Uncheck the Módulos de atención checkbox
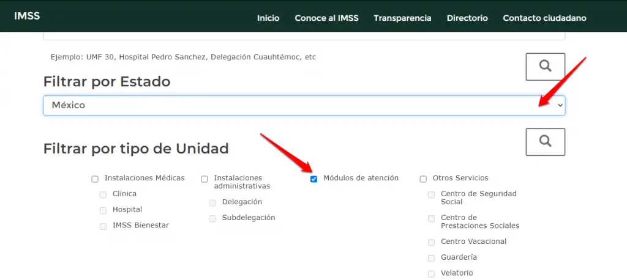The width and height of the screenshot is (627, 280). (x=313, y=179)
